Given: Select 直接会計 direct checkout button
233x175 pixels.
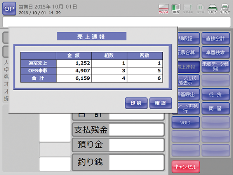Looking at the screenshot, I should 216,38.
